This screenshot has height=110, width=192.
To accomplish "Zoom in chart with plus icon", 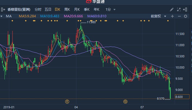I will [172, 16].
